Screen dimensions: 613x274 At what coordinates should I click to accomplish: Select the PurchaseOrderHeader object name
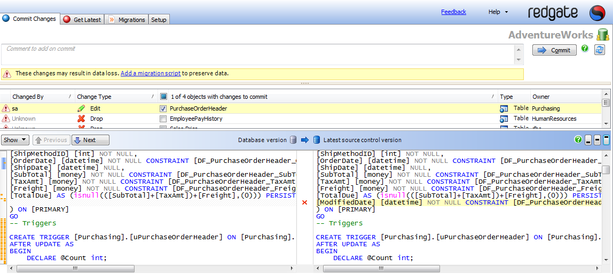[198, 108]
